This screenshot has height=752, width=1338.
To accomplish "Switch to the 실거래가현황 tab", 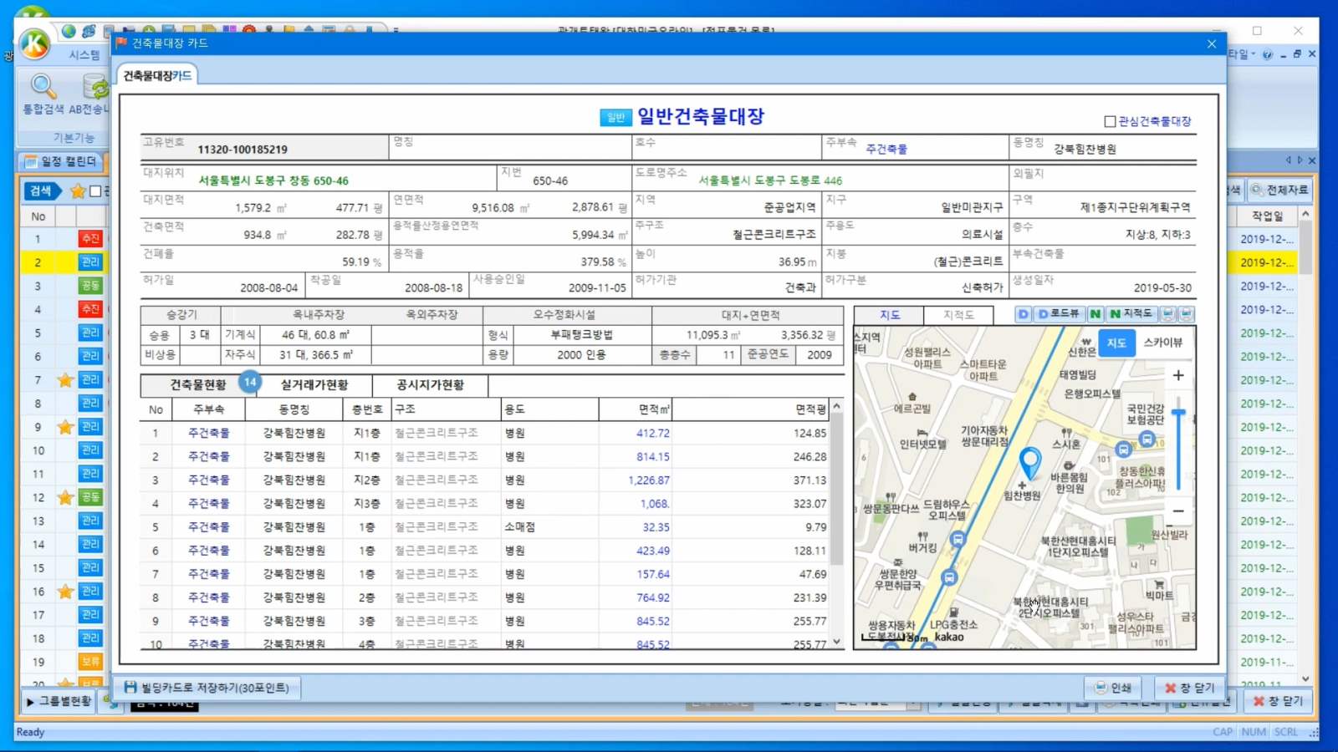I will point(314,385).
